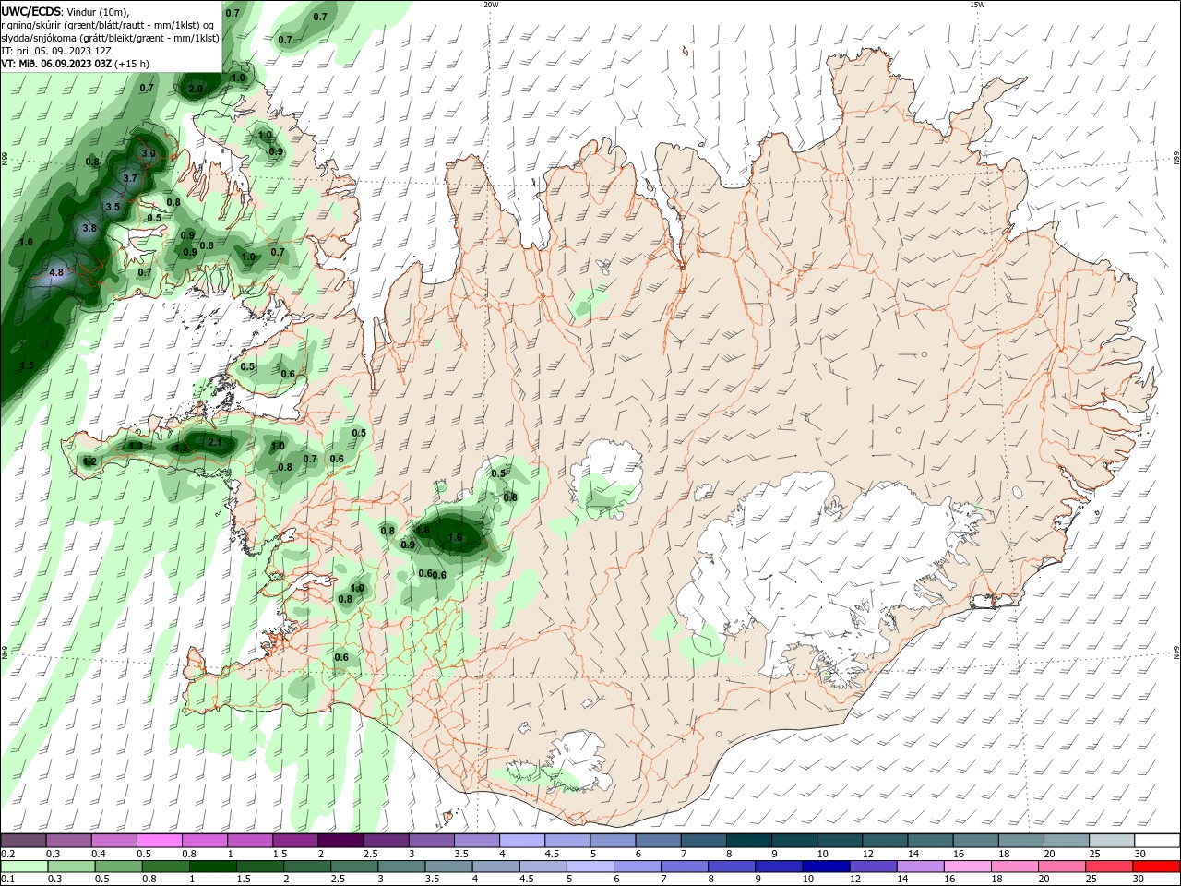Pick the dark mauve 0.2 swatch in upper legend

(x=23, y=841)
